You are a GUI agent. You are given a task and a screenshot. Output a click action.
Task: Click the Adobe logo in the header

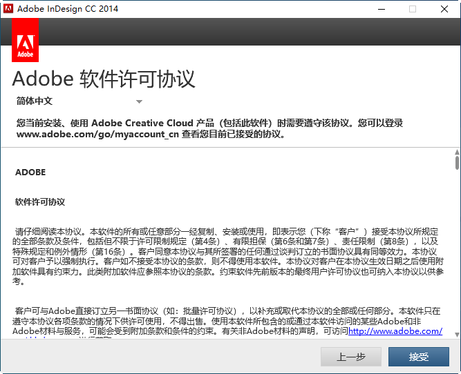tap(25, 40)
